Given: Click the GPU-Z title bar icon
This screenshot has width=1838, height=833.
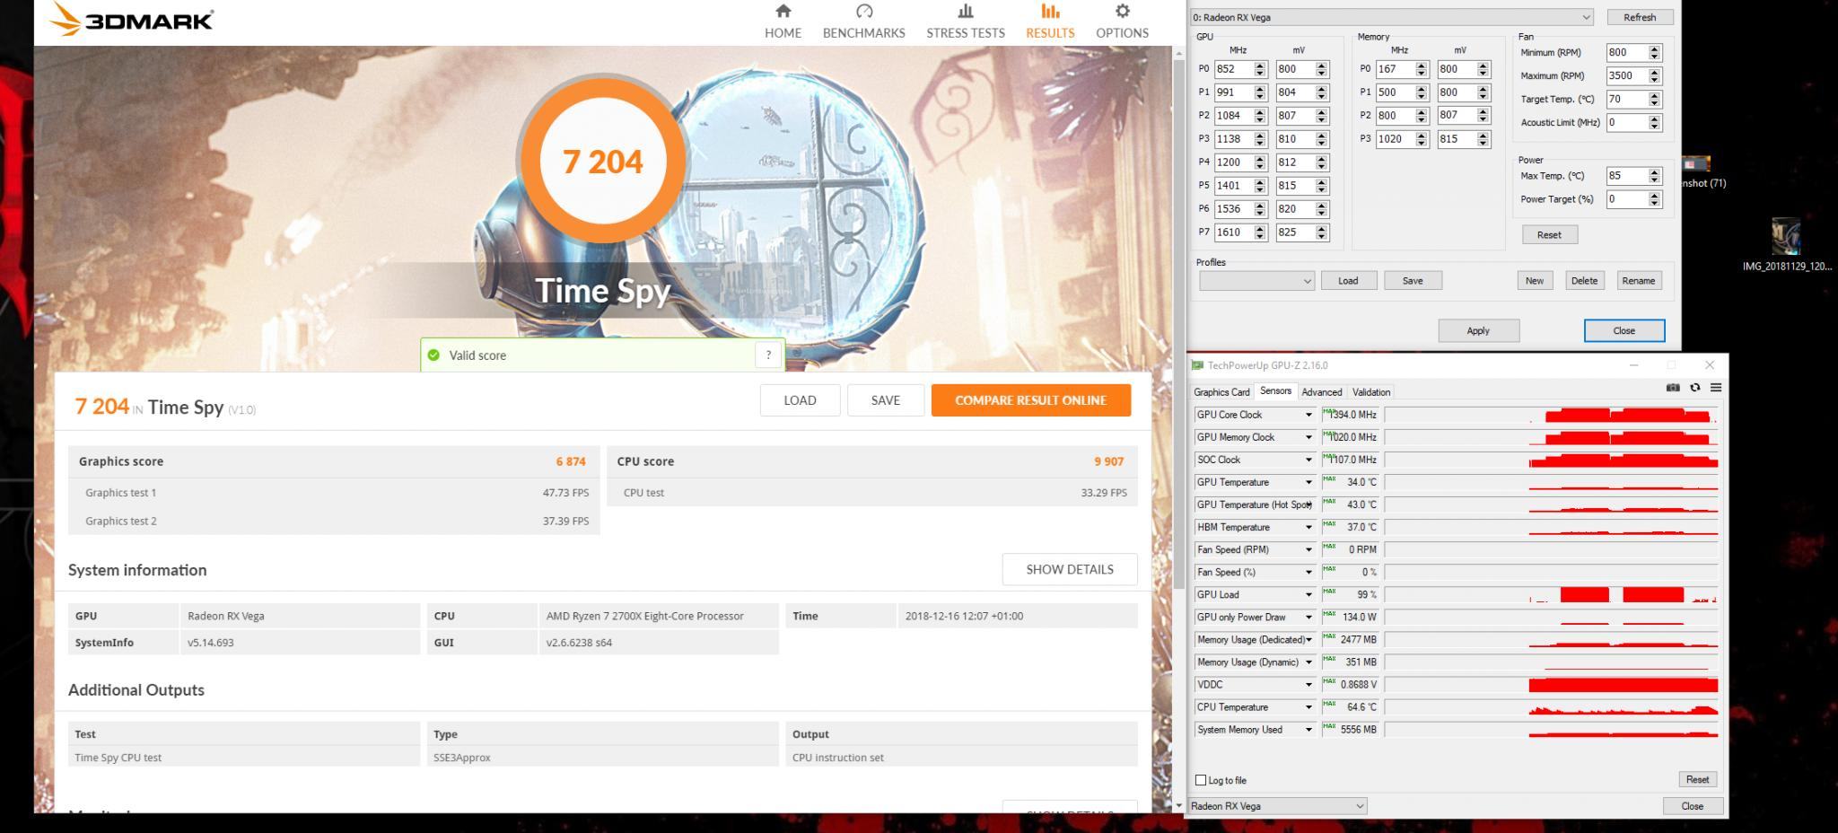Looking at the screenshot, I should [x=1197, y=365].
